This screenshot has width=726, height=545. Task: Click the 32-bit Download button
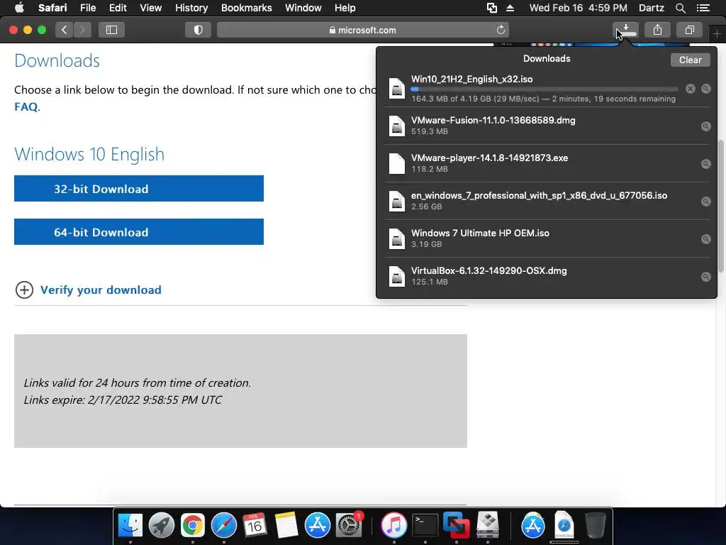point(139,189)
